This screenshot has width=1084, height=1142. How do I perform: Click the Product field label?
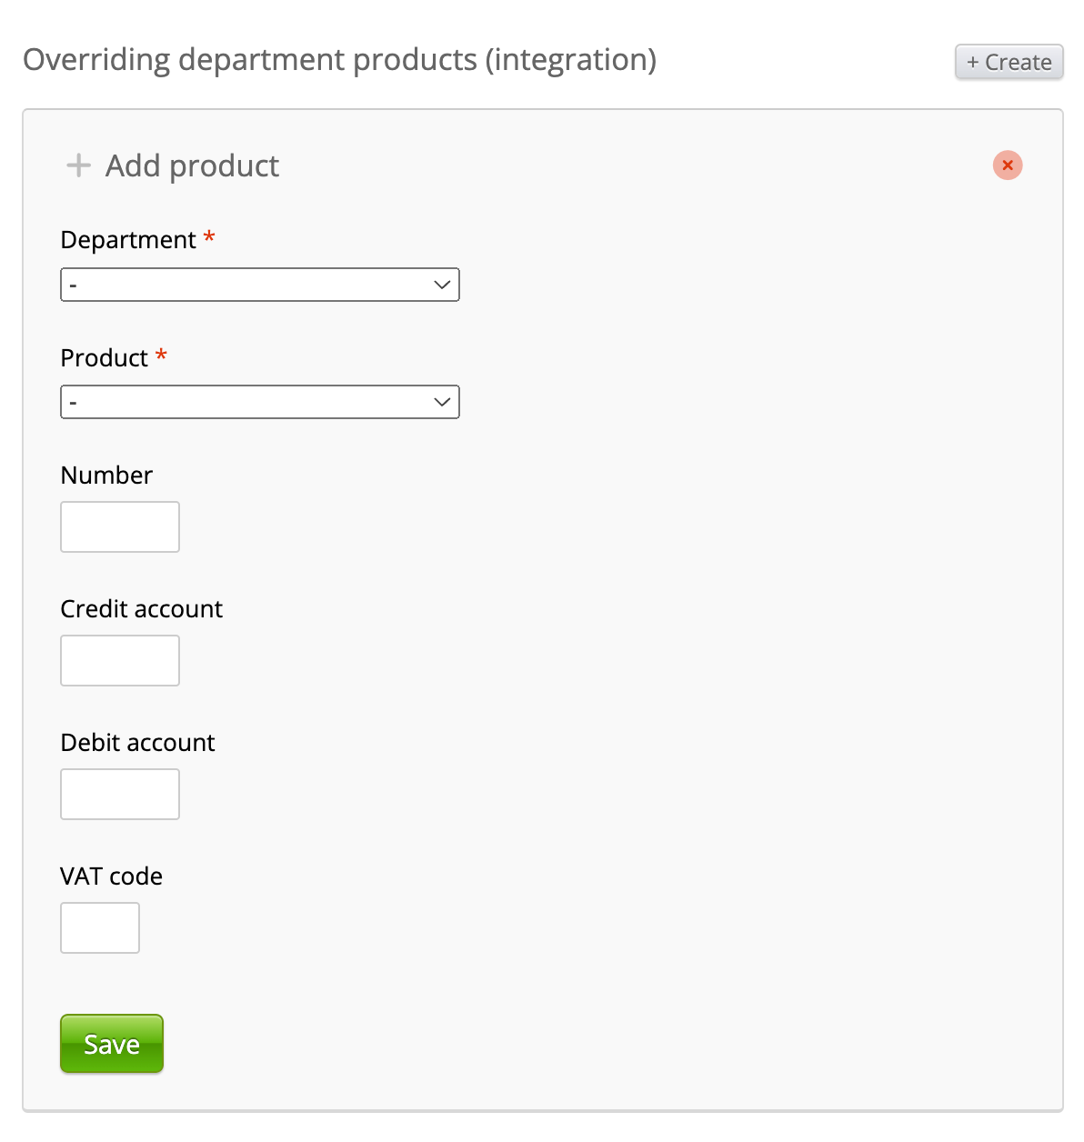pyautogui.click(x=104, y=358)
